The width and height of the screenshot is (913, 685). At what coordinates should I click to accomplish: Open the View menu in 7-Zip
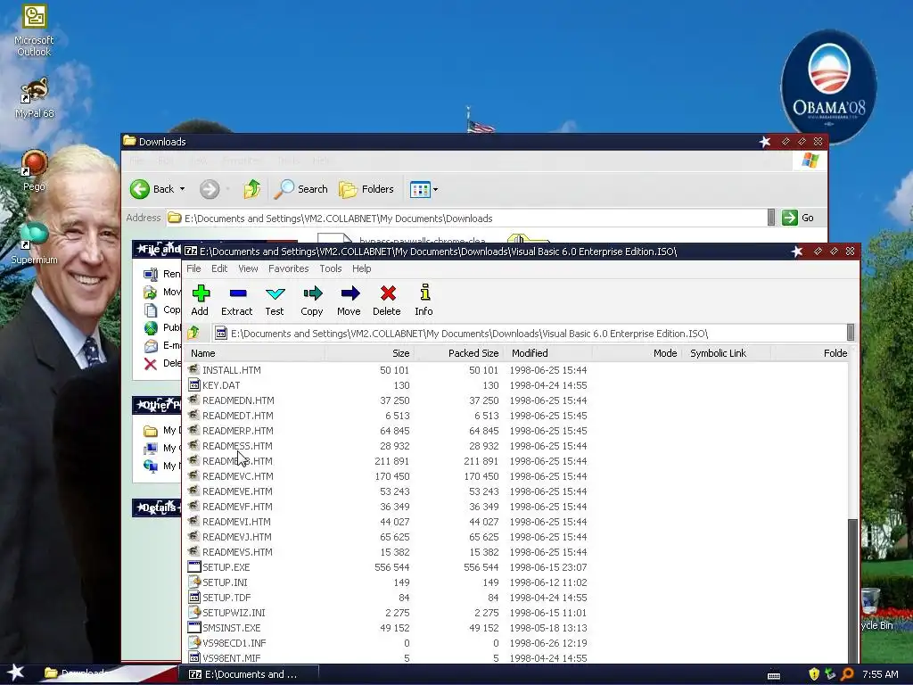pyautogui.click(x=248, y=268)
